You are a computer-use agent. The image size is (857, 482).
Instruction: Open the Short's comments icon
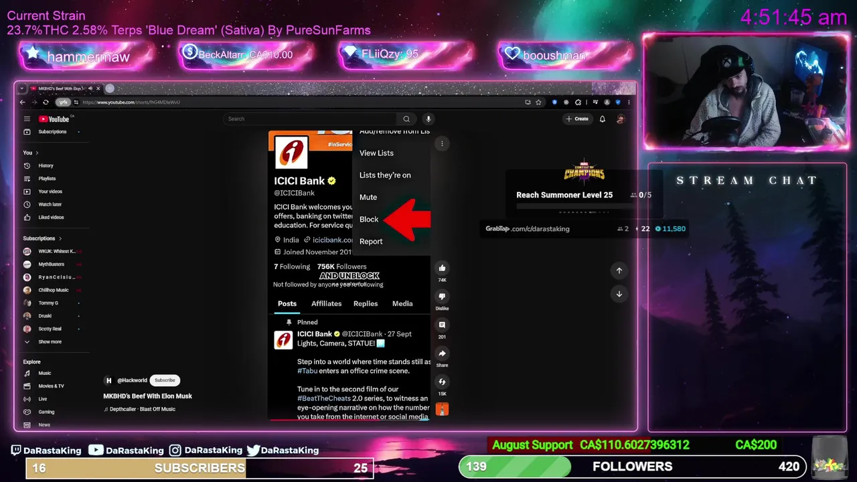[x=442, y=325]
